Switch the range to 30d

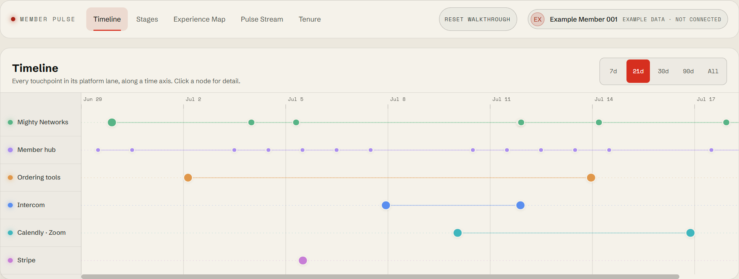(663, 71)
